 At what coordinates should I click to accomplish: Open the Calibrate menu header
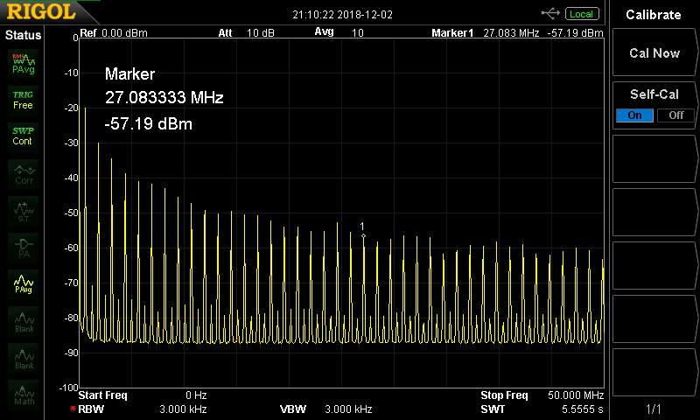point(654,15)
